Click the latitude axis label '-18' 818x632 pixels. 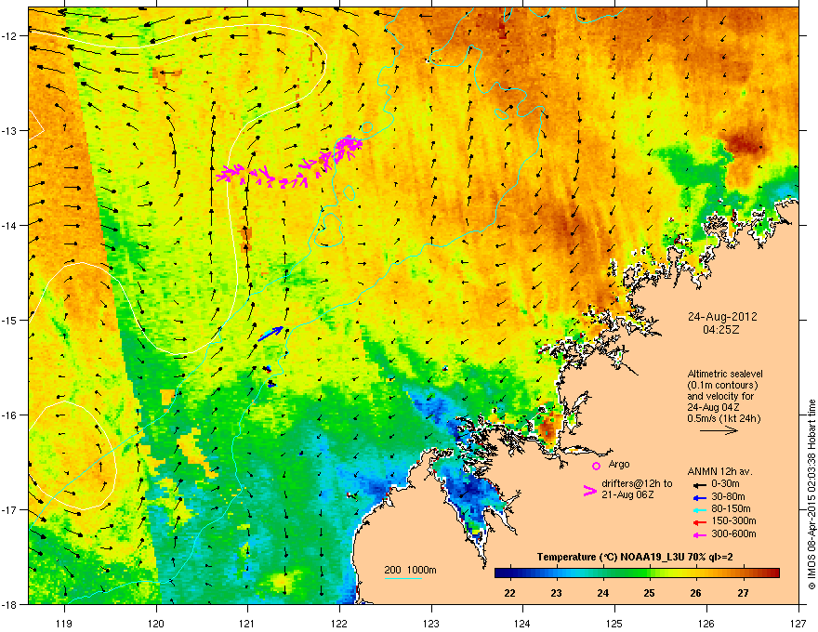pos(9,604)
